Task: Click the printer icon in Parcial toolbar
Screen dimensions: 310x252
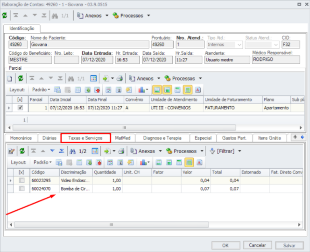Action: (x=120, y=79)
